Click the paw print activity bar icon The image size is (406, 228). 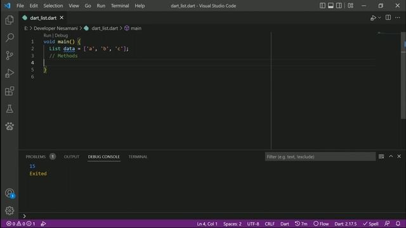point(10,126)
